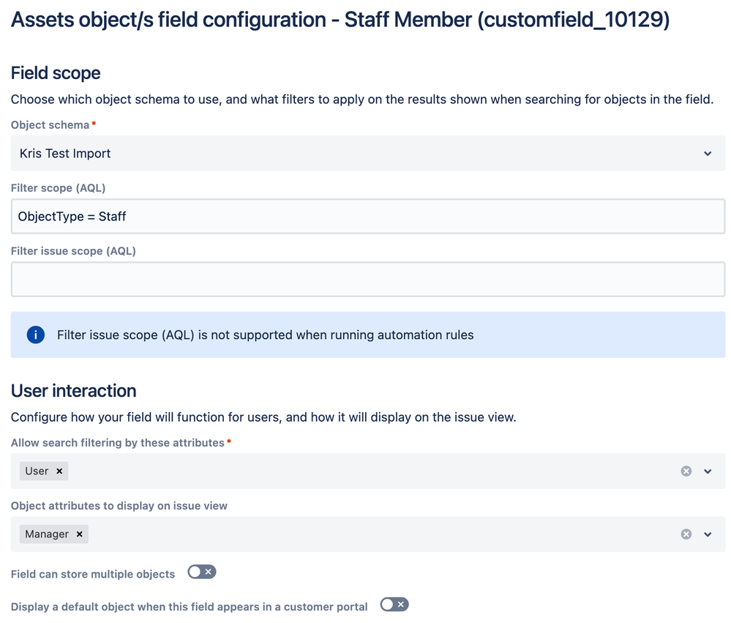
Task: Open the issue view attributes dropdown chevron
Action: point(708,534)
